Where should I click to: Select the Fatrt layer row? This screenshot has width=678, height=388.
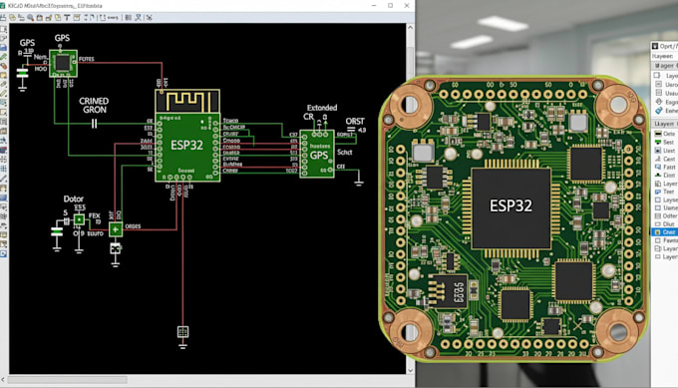[x=665, y=167]
